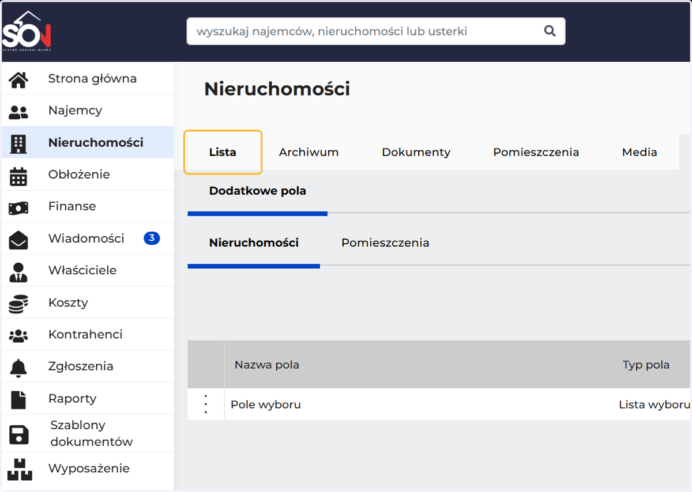This screenshot has height=492, width=692.
Task: Focus the tenant and property search field
Action: 376,31
